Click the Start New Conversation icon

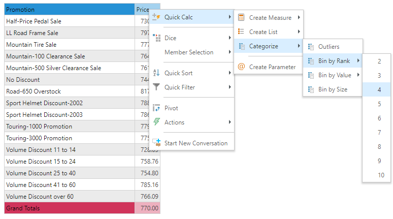(156, 143)
